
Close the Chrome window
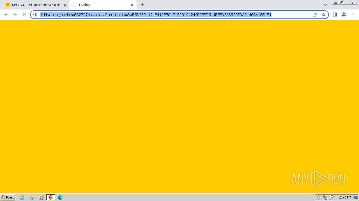point(352,3)
